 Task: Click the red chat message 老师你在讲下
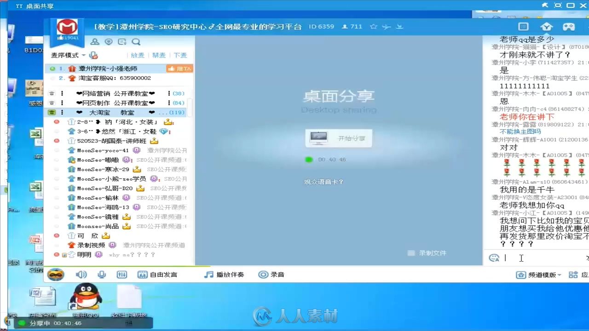tap(527, 117)
